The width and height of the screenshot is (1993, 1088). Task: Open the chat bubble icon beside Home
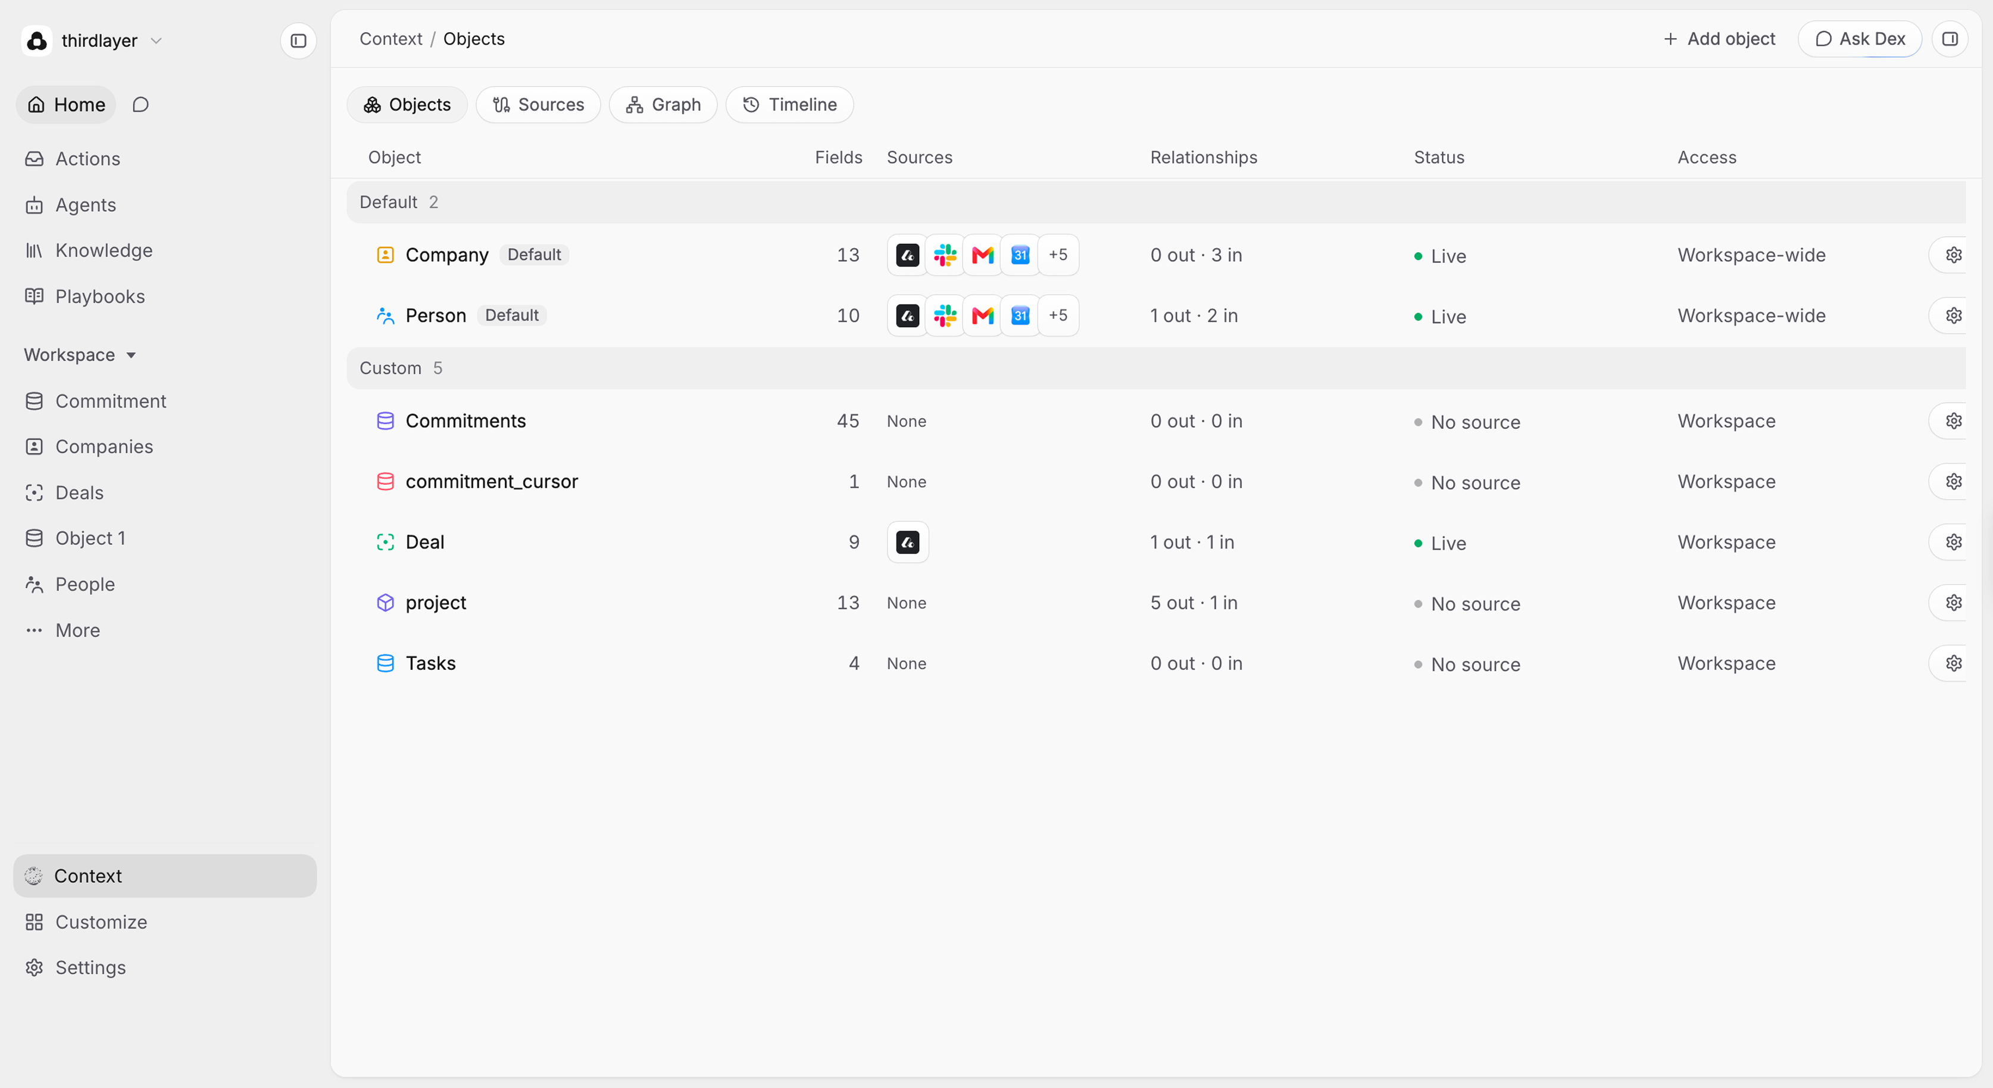click(x=140, y=104)
